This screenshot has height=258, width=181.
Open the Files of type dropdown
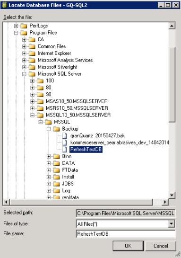(x=171, y=224)
